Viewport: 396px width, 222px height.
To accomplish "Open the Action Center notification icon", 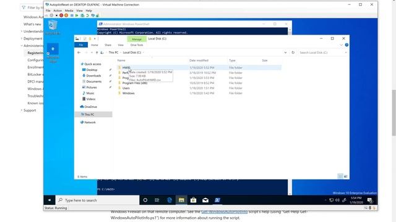I will tap(370, 200).
